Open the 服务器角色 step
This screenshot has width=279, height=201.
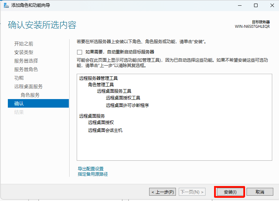26,69
